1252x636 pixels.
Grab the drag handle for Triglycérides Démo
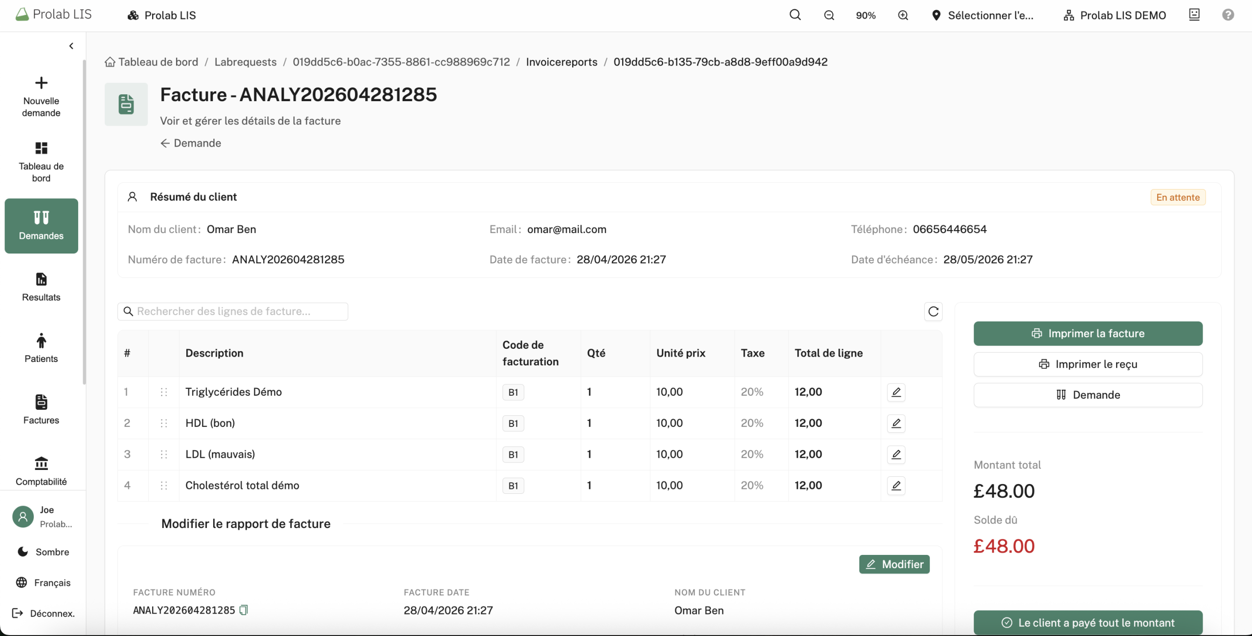tap(164, 392)
